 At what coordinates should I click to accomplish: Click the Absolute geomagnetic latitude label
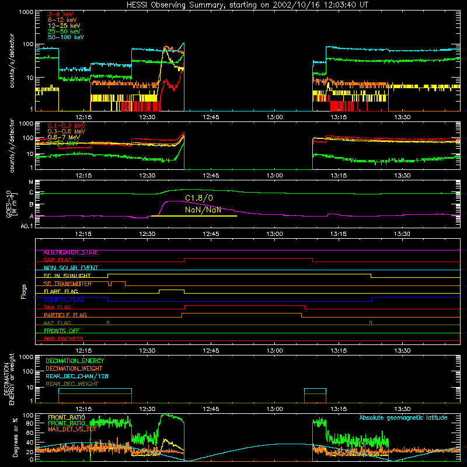coord(403,418)
